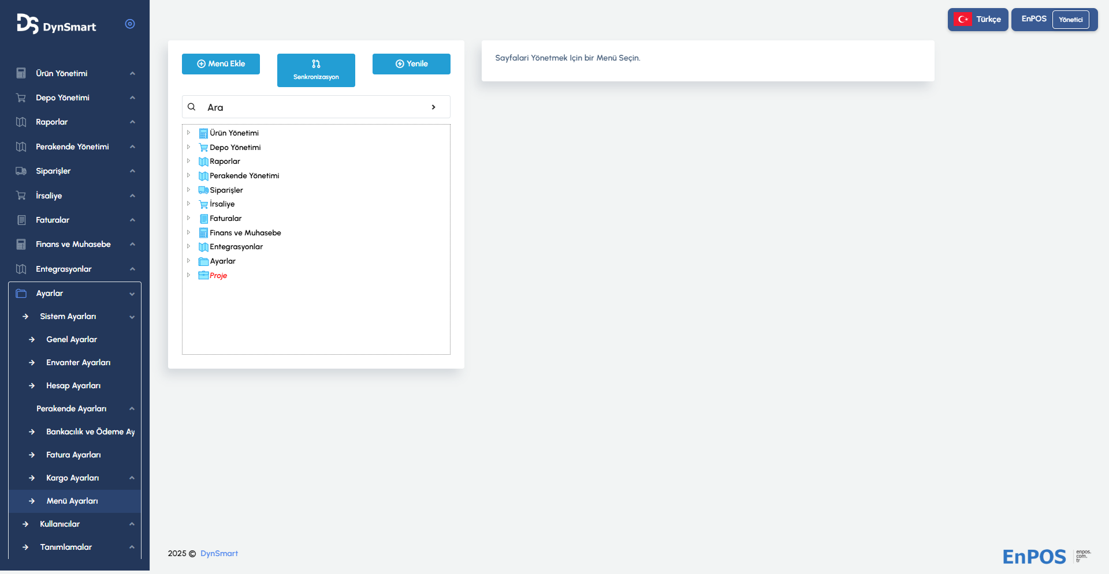1109x574 pixels.
Task: Click the folder icon beside Ayarlar in sidebar
Action: pos(21,294)
